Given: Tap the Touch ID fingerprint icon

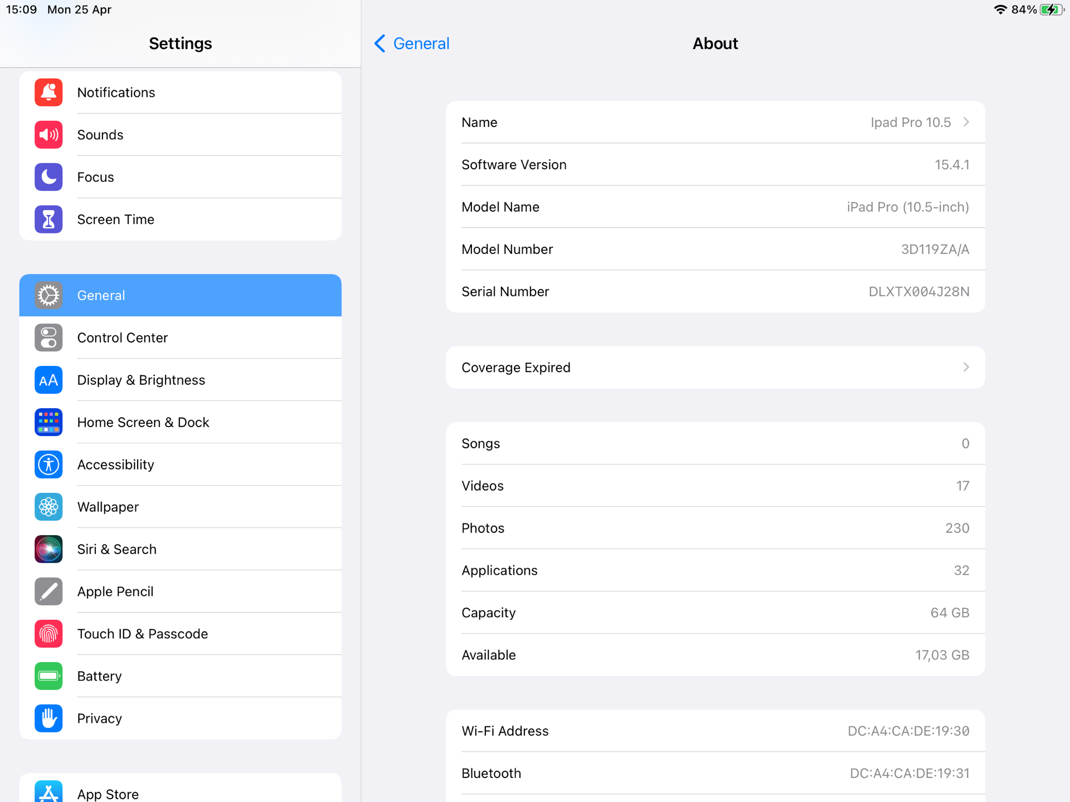Looking at the screenshot, I should tap(48, 634).
